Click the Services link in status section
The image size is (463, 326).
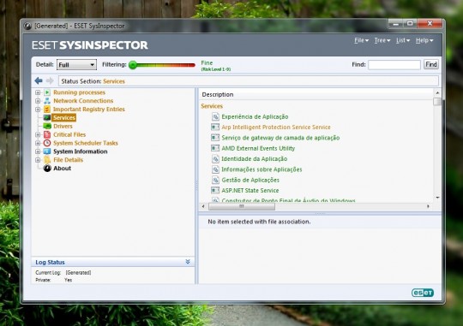click(114, 81)
